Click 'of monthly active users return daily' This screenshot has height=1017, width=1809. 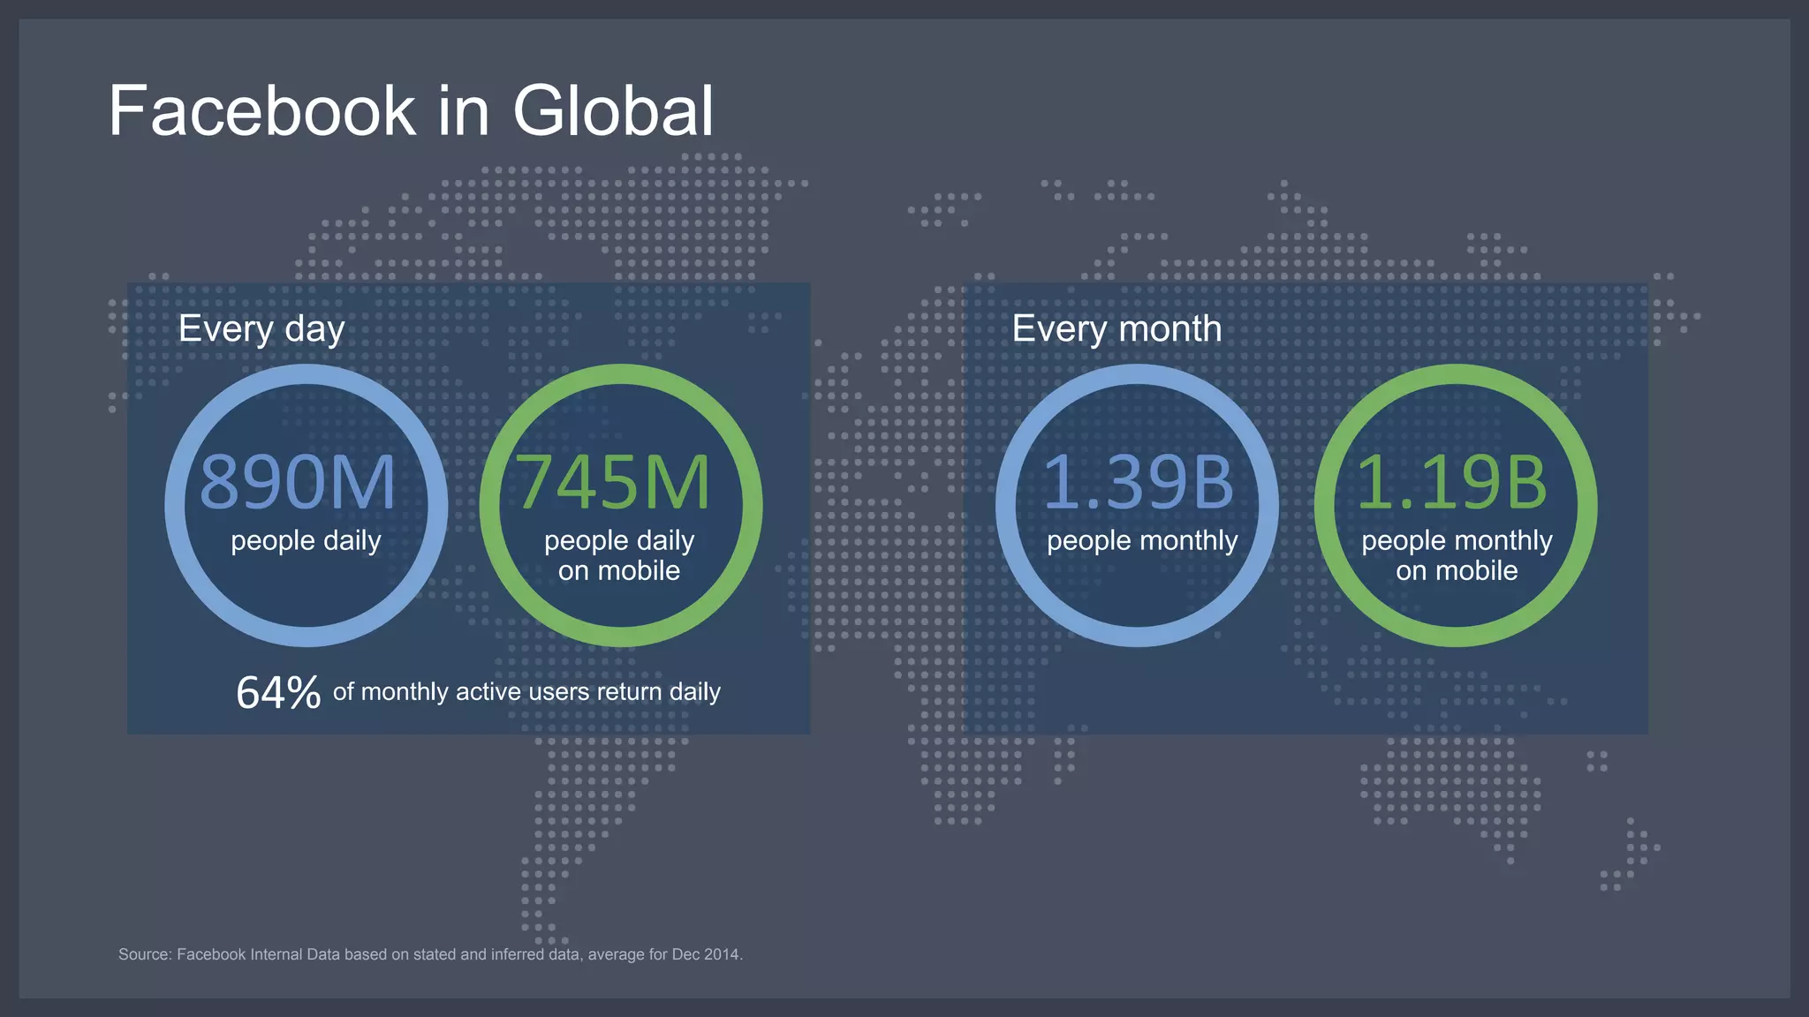pos(526,692)
